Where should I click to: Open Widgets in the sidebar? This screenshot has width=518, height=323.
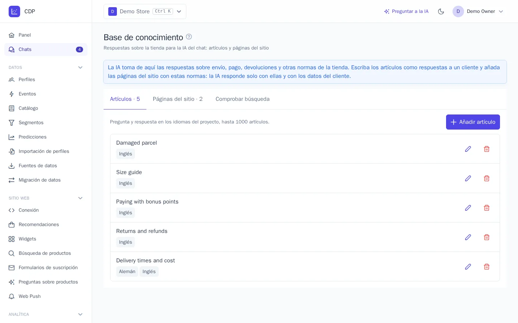tap(46, 239)
